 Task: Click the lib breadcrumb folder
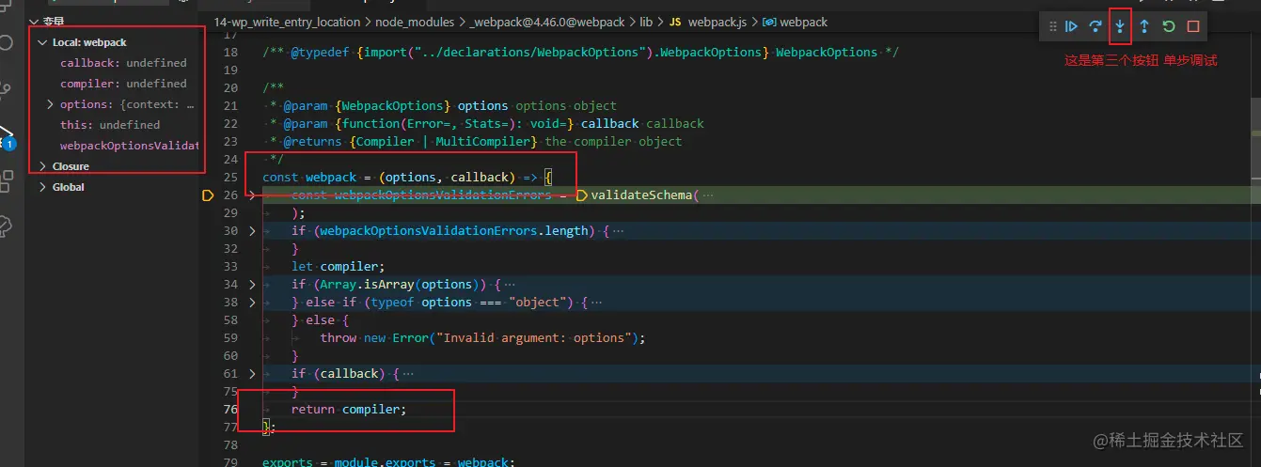(646, 22)
